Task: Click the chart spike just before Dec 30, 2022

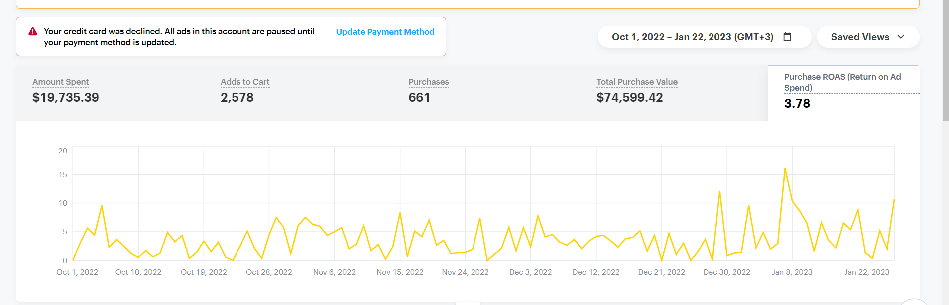Action: pyautogui.click(x=719, y=192)
